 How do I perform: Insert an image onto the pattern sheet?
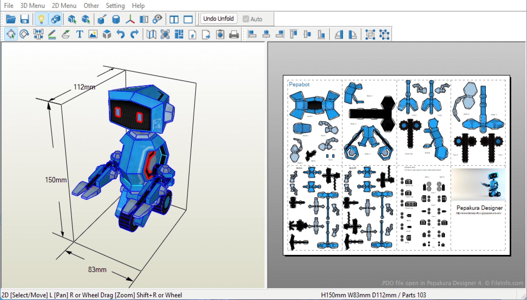tap(93, 34)
